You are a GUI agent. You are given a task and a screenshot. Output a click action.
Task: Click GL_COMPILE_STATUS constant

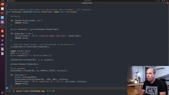click(46, 71)
